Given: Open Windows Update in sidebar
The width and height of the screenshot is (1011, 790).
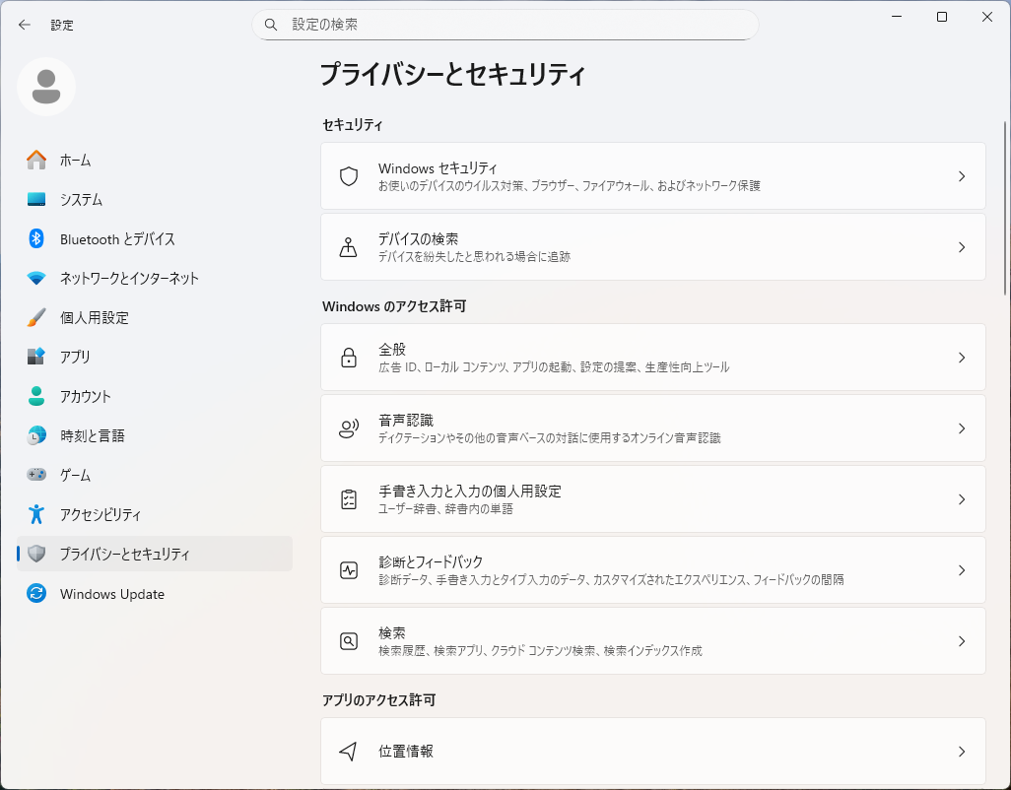Looking at the screenshot, I should coord(111,594).
